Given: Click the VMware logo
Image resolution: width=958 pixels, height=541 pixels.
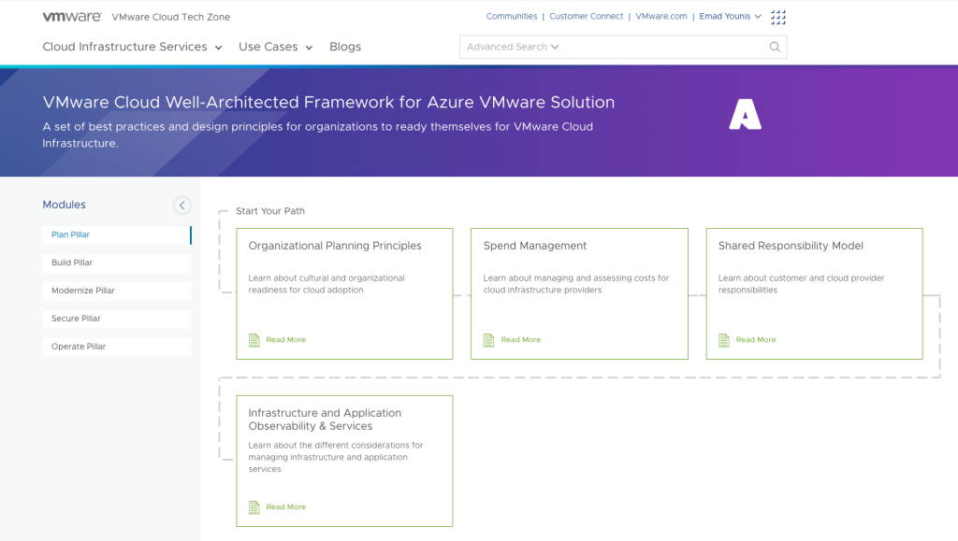Looking at the screenshot, I should click(x=72, y=17).
